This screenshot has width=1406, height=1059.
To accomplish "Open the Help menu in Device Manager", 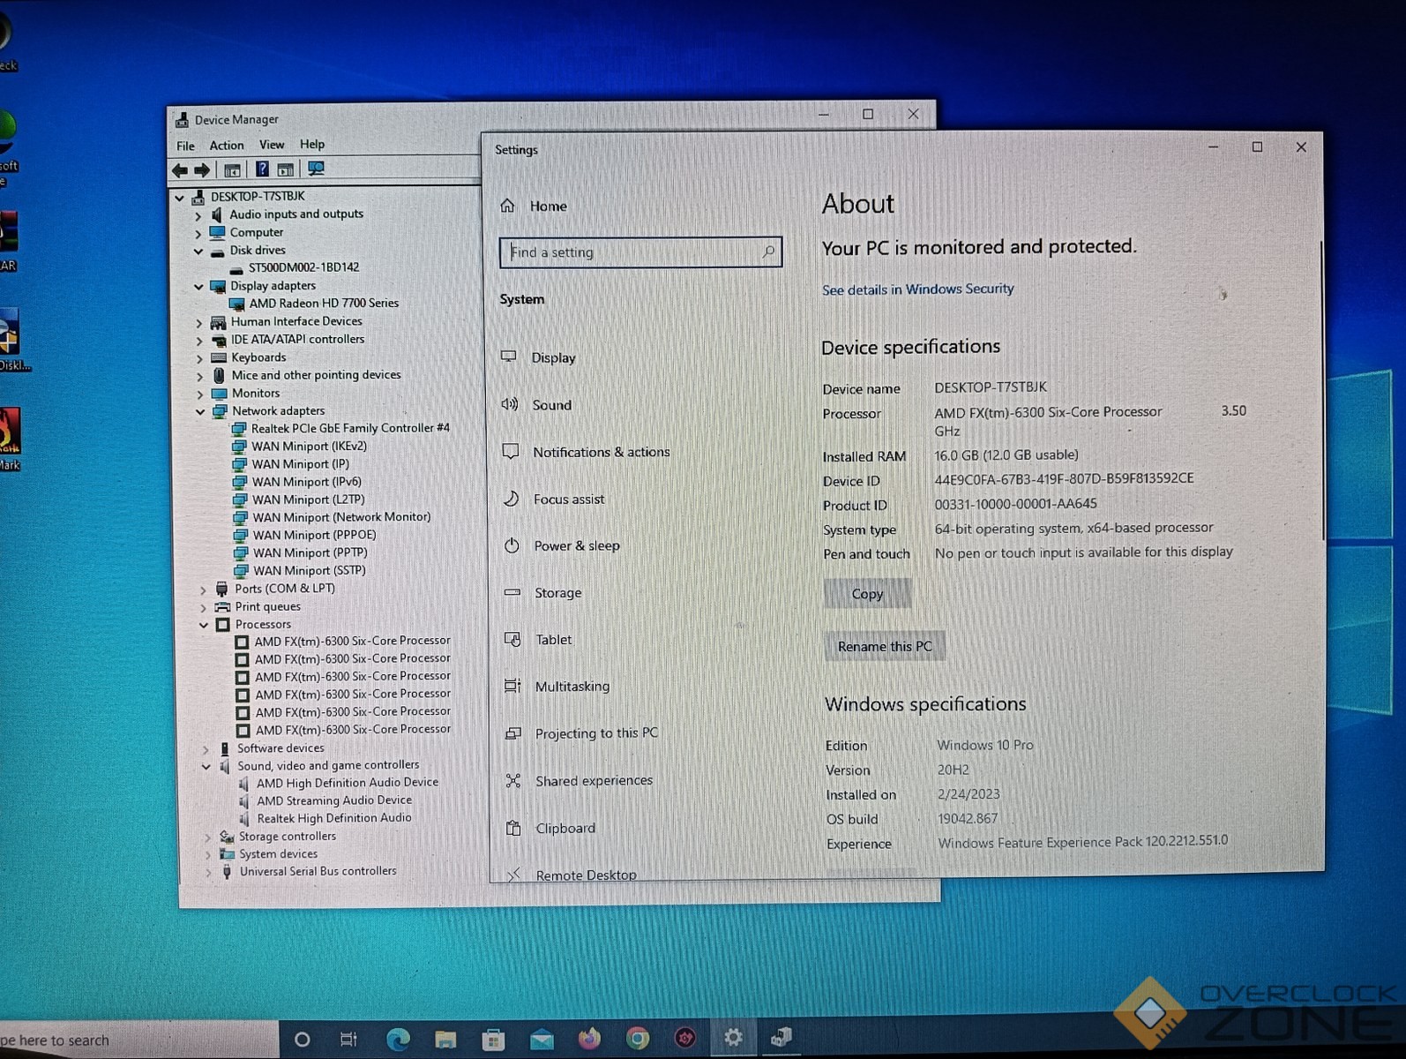I will point(312,144).
